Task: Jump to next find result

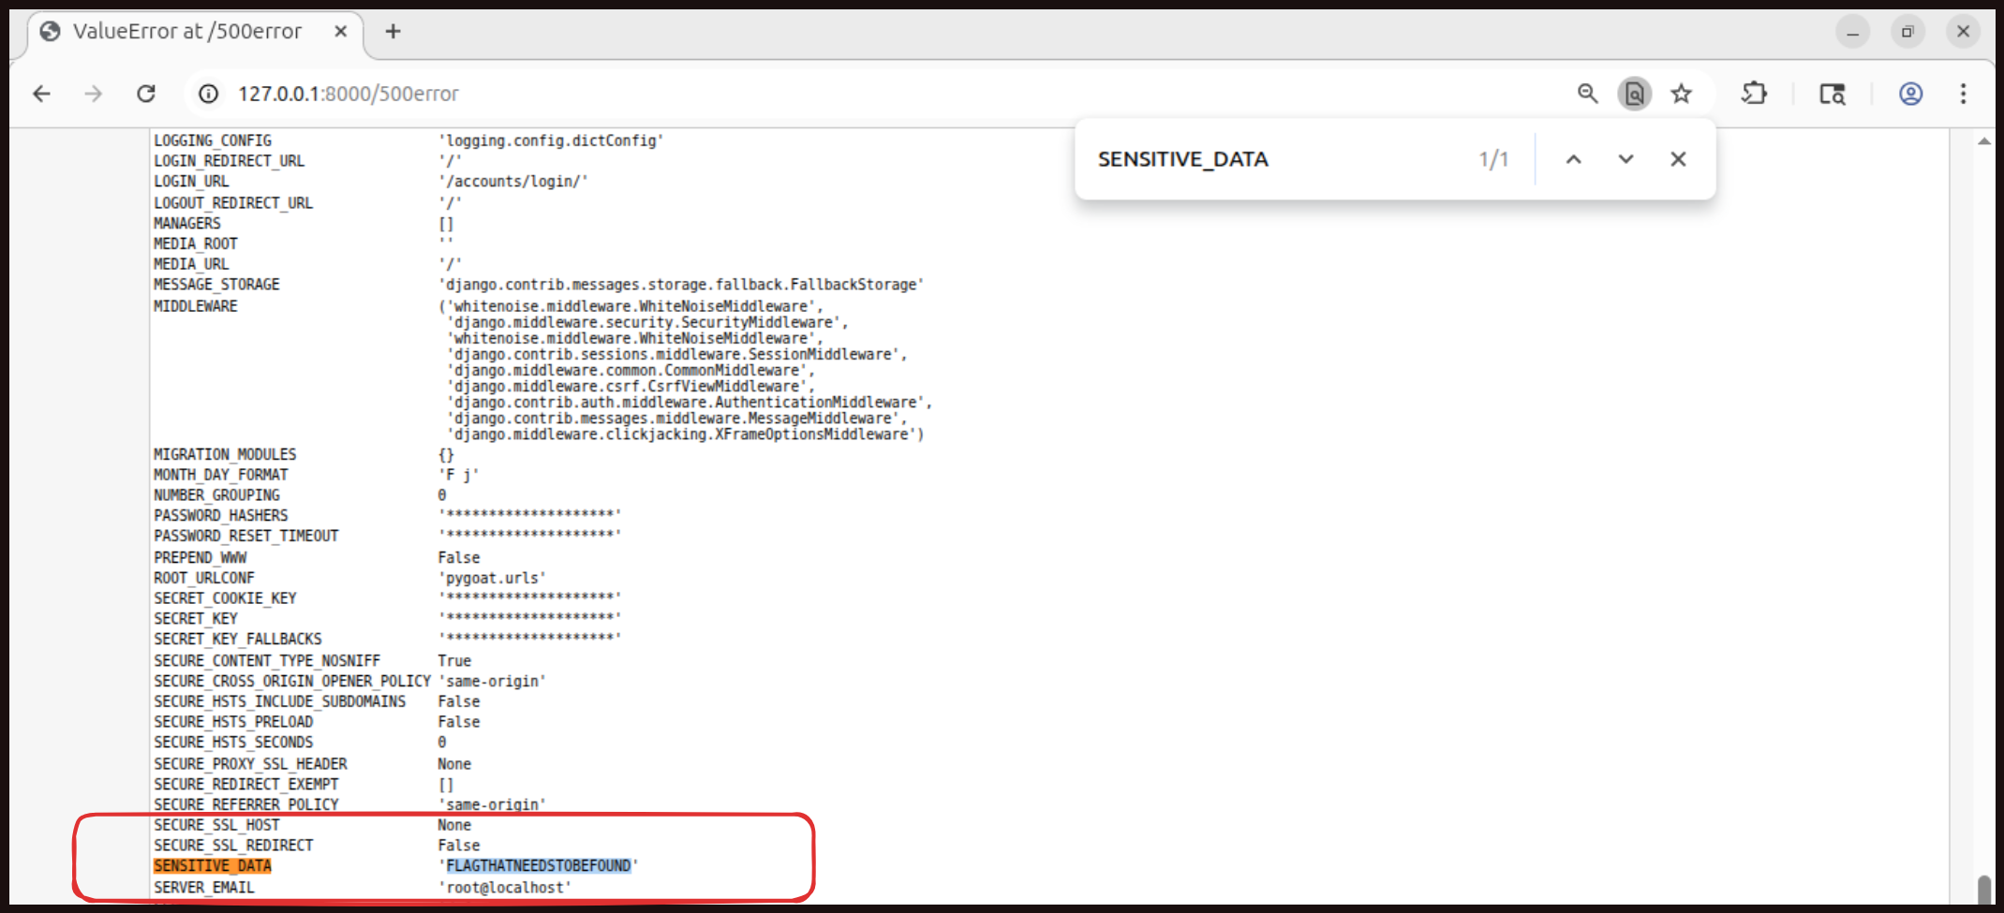Action: (1626, 159)
